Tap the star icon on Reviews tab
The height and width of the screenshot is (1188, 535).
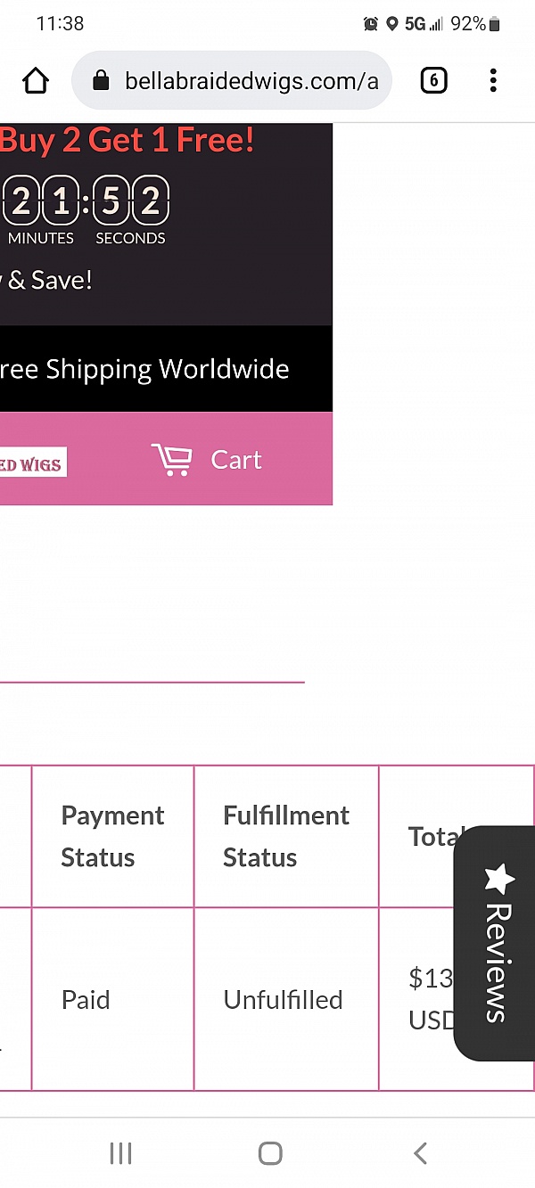pyautogui.click(x=499, y=878)
